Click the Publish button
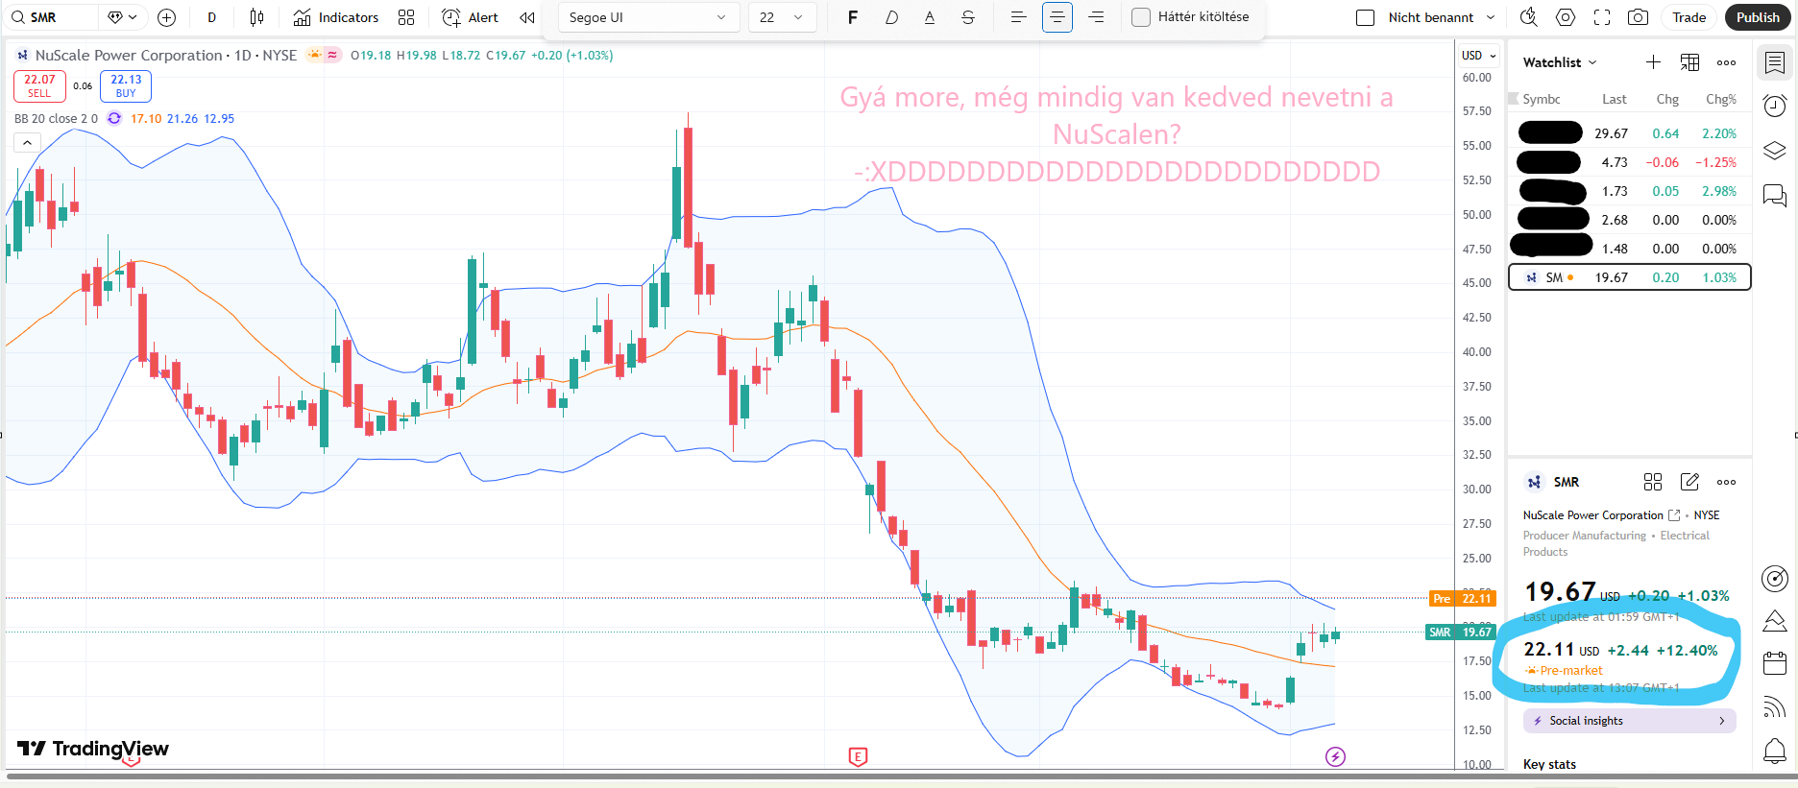Screen dimensions: 1798x788 pyautogui.click(x=1757, y=17)
